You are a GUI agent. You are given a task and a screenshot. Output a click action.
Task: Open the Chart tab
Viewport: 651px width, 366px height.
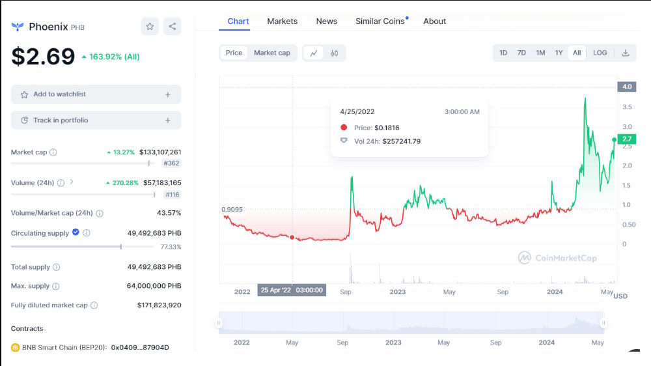238,21
